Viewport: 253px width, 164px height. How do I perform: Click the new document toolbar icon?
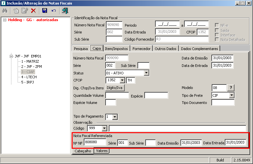click(x=16, y=11)
